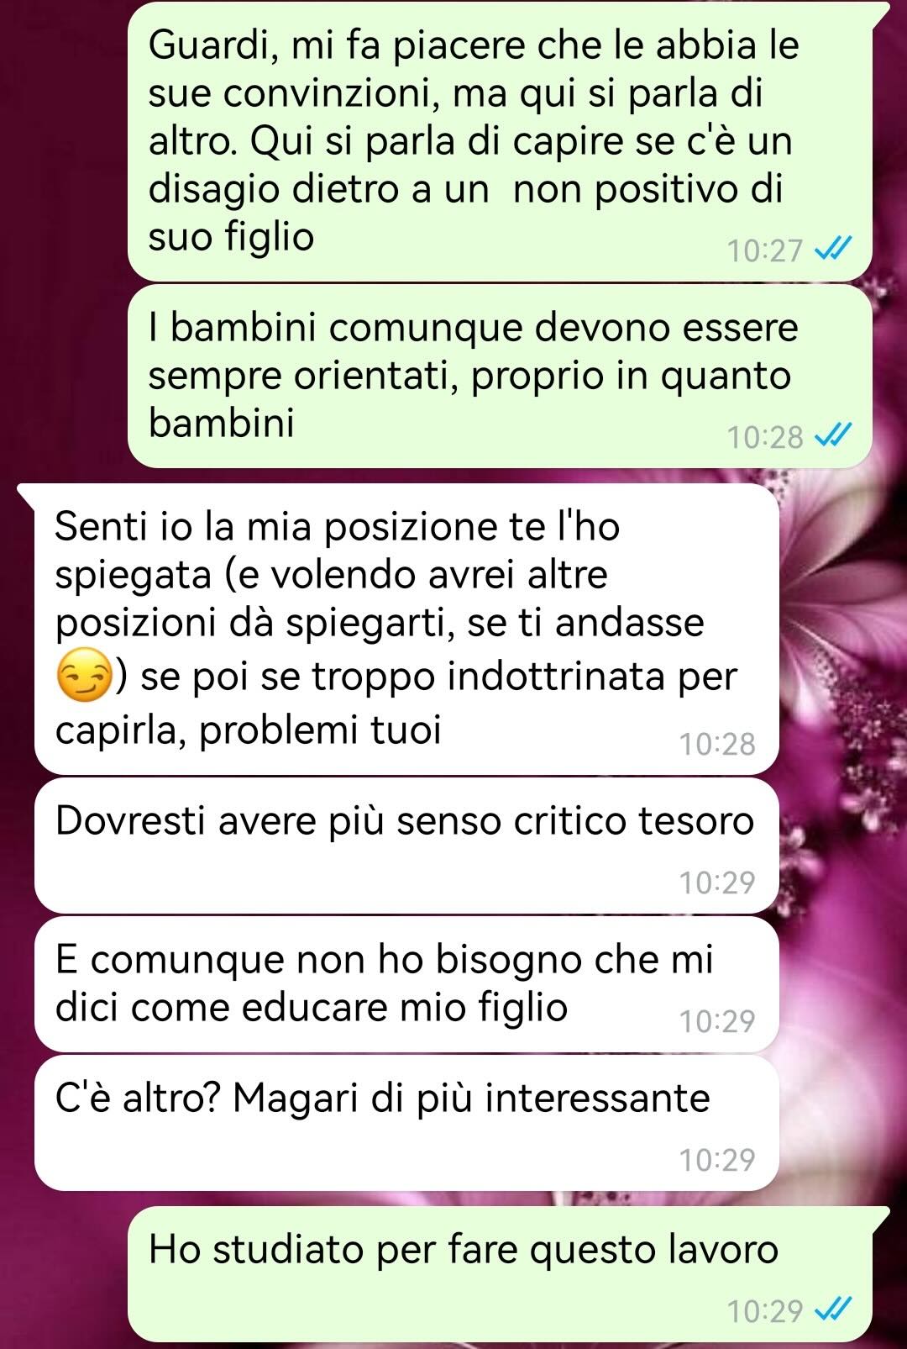Tap the 10:29 time under 'C'è altro?'
The width and height of the screenshot is (907, 1349).
(717, 1159)
